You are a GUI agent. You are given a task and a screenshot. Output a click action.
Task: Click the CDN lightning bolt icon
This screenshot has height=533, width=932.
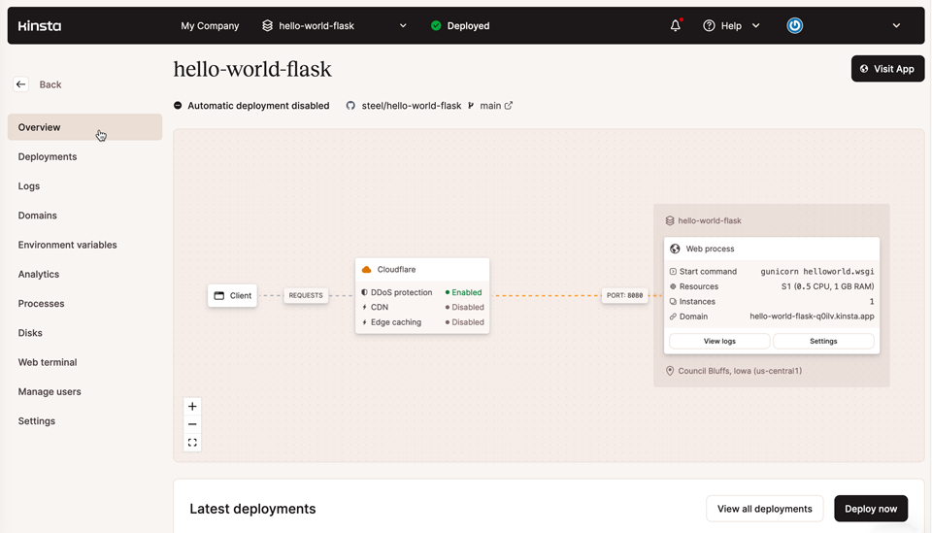(x=364, y=307)
